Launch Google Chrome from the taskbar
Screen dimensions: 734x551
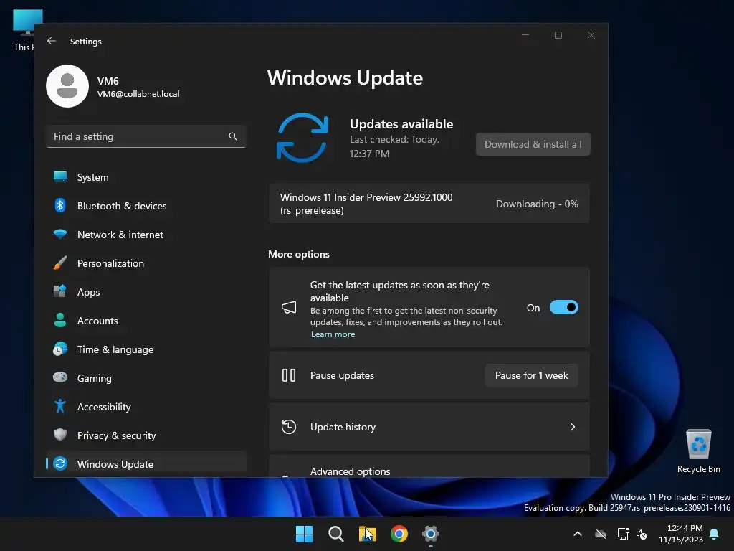pyautogui.click(x=399, y=534)
